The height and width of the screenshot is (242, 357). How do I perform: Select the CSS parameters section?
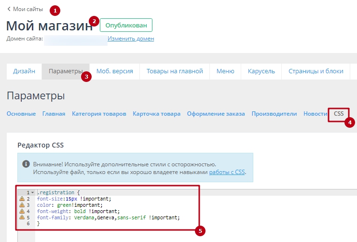(x=339, y=114)
